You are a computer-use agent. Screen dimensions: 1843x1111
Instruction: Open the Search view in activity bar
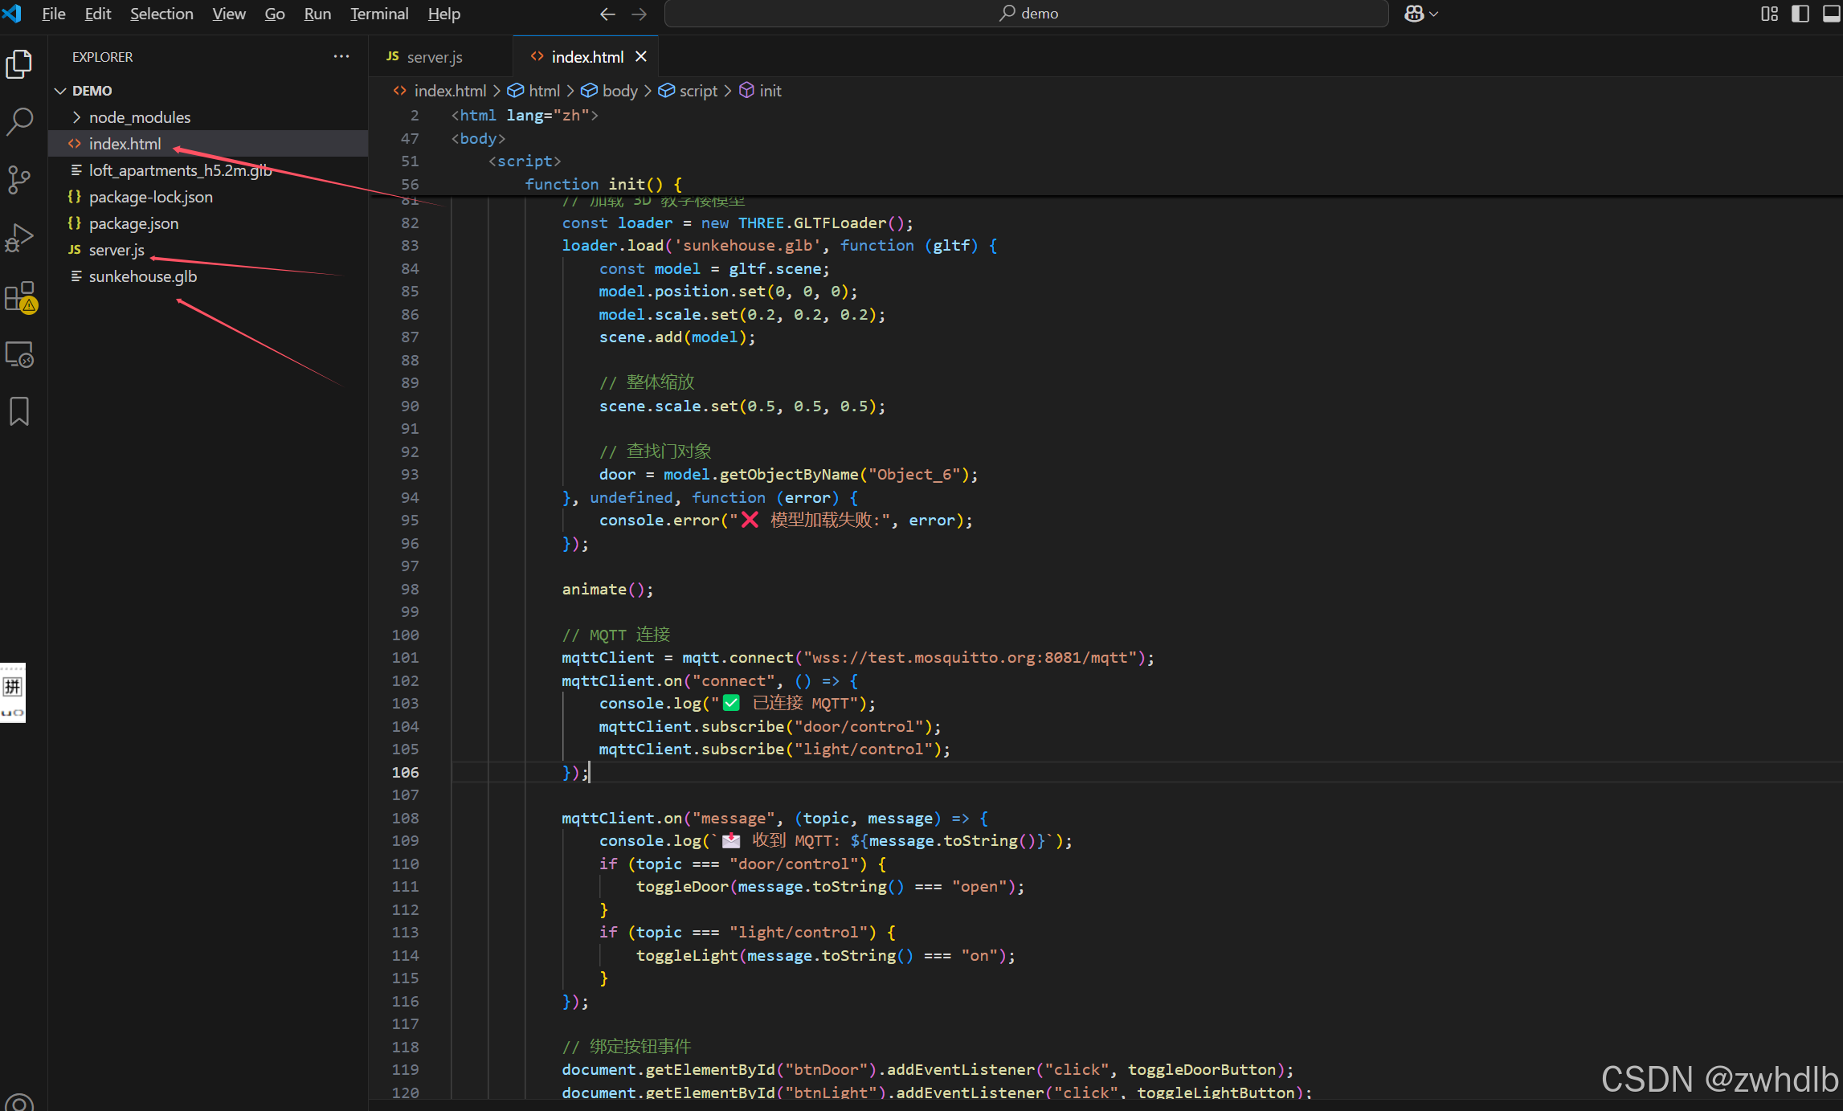pyautogui.click(x=19, y=122)
